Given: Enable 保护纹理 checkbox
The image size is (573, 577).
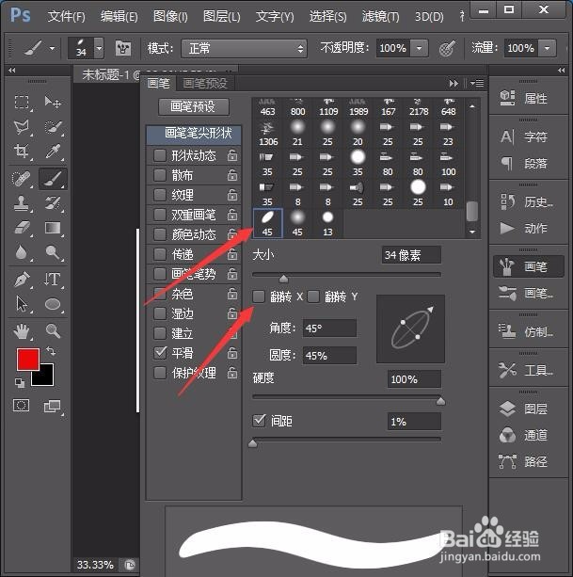Looking at the screenshot, I should click(x=160, y=373).
